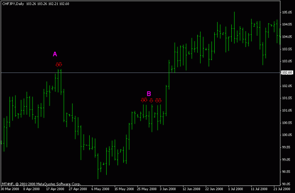
Task: Click the 30 Mar 2008 date label
Action: [x=10, y=189]
